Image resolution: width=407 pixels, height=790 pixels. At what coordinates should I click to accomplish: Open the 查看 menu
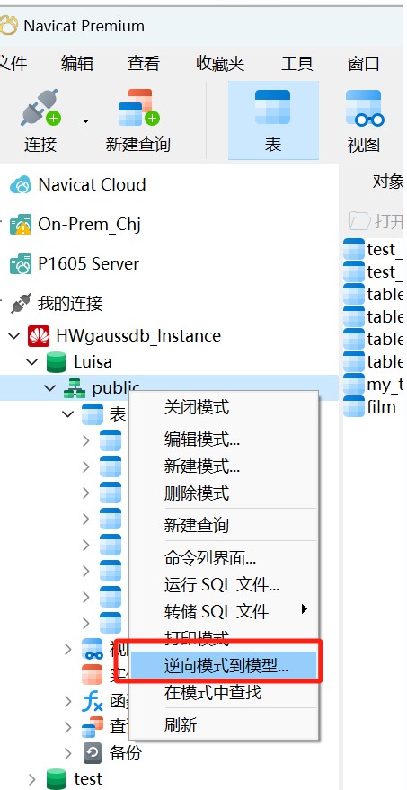click(144, 64)
